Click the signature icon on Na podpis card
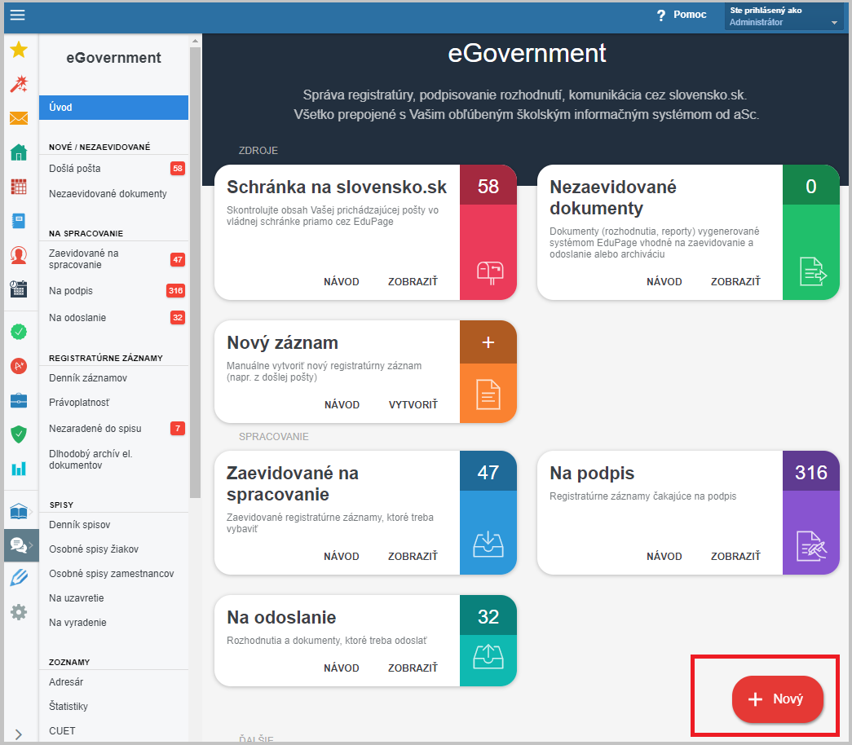Viewport: 852px width, 745px height. pyautogui.click(x=811, y=545)
